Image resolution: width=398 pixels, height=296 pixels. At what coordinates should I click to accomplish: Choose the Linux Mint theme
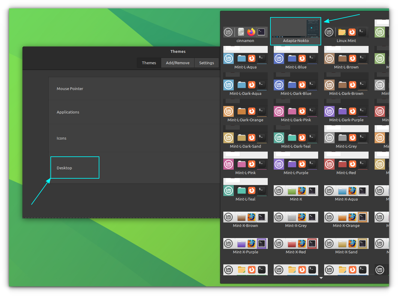point(346,32)
